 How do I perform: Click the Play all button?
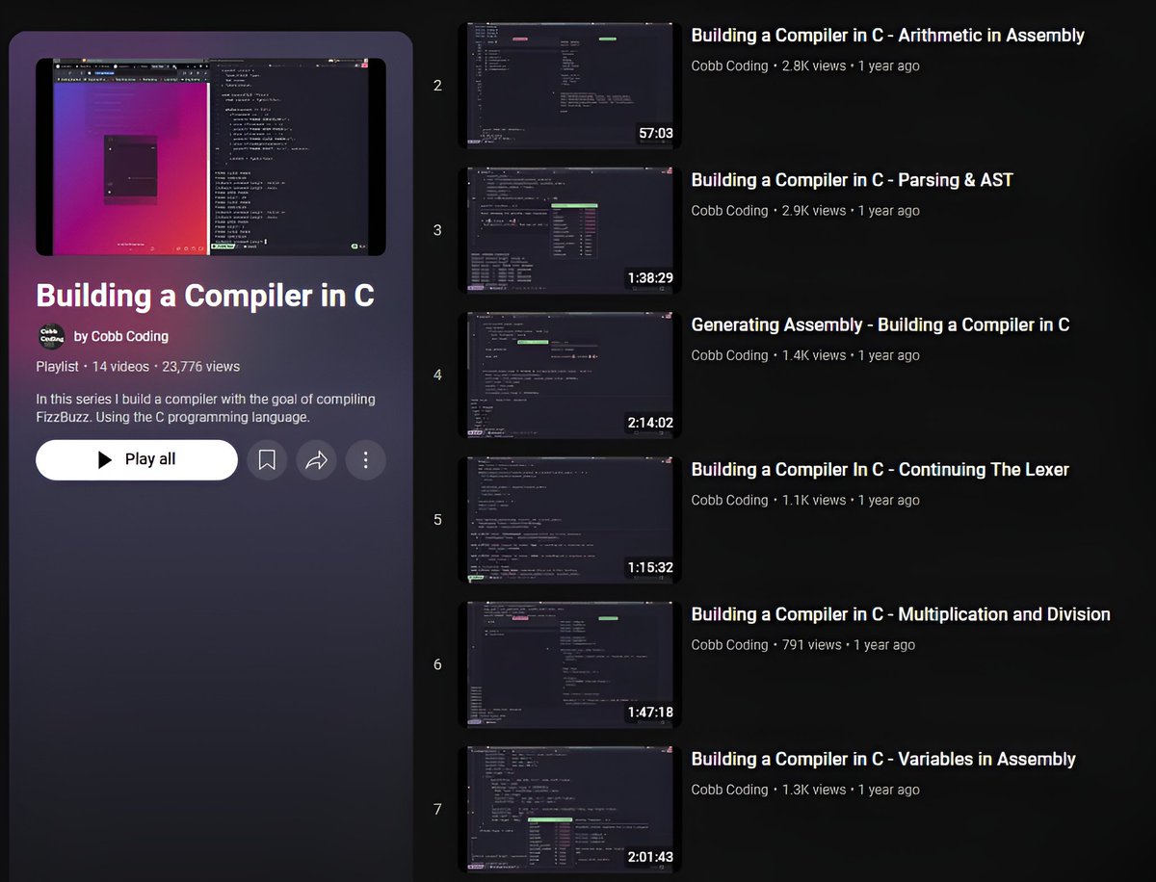point(137,460)
